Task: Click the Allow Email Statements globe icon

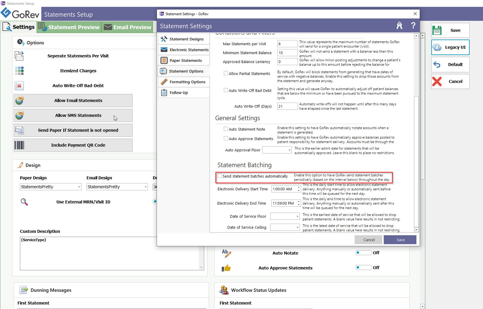Action: (x=19, y=101)
